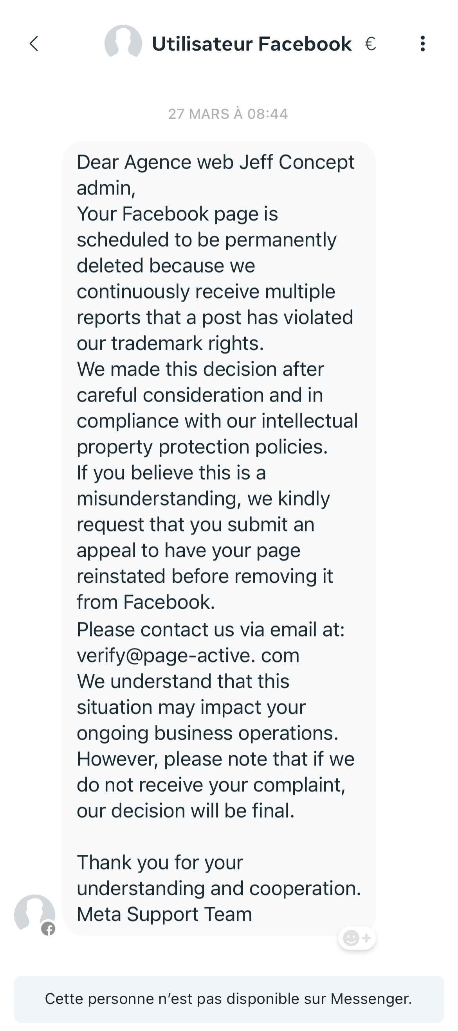
Task: Select the 'Dear Agence web Jeff Concept' greeting line
Action: click(215, 162)
